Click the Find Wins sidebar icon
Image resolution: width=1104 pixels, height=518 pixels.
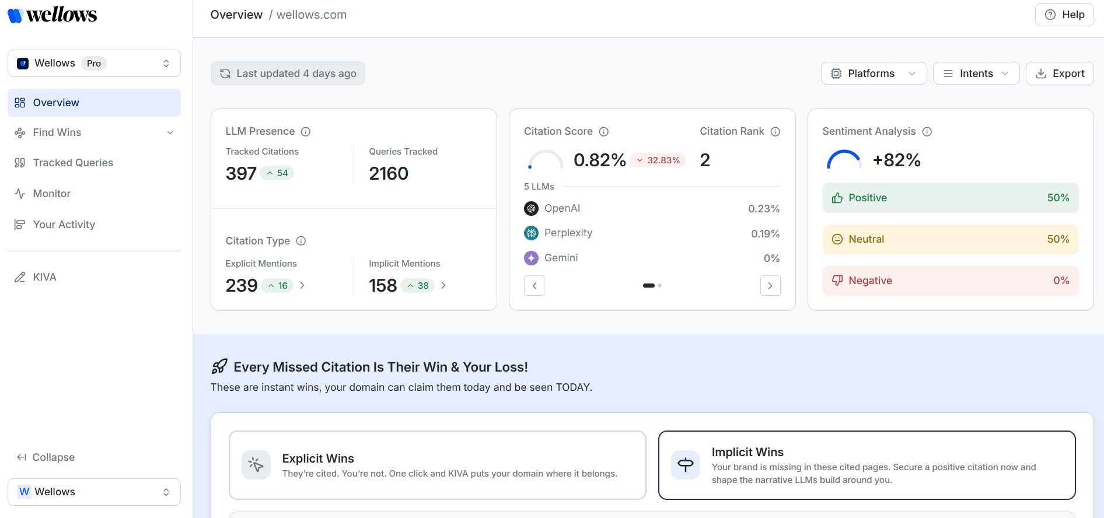click(x=20, y=132)
